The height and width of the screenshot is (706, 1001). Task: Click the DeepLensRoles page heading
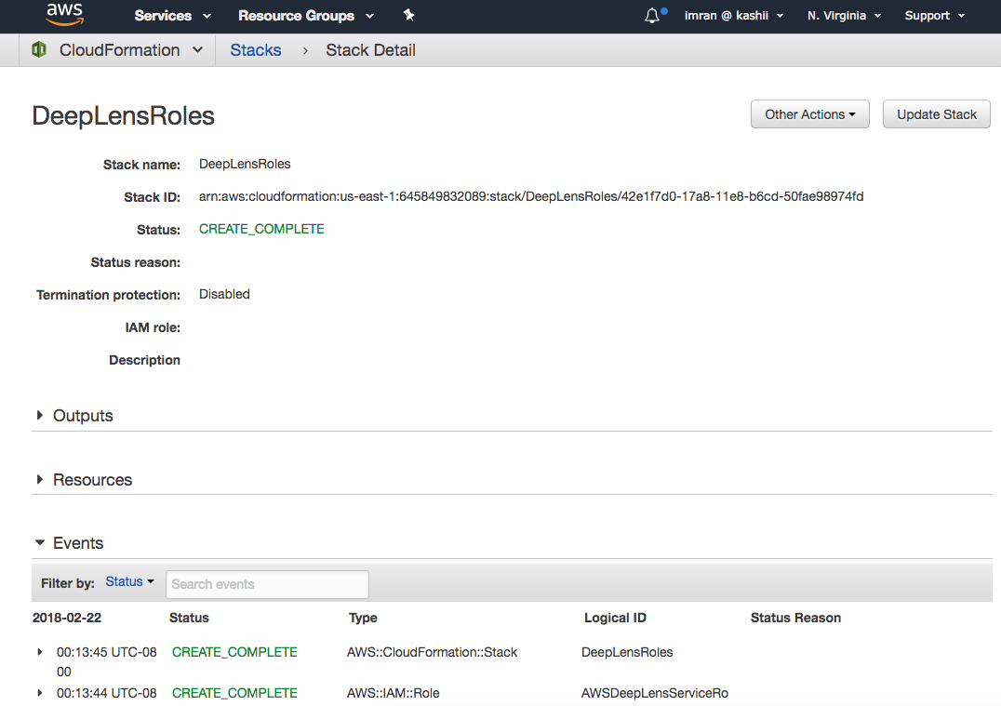coord(123,116)
